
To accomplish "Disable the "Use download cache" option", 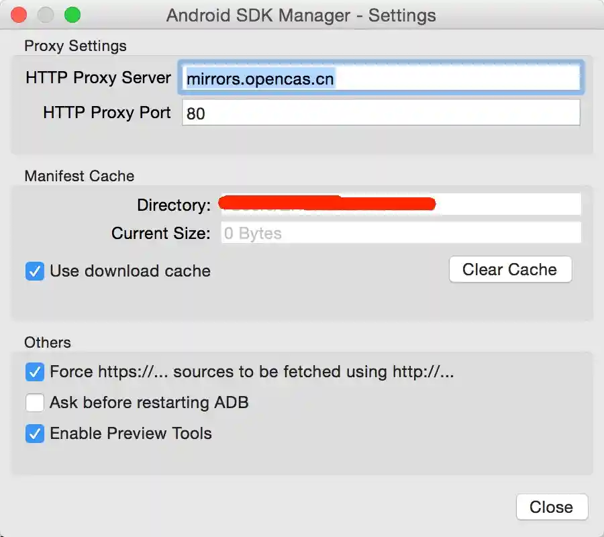I will [x=34, y=271].
